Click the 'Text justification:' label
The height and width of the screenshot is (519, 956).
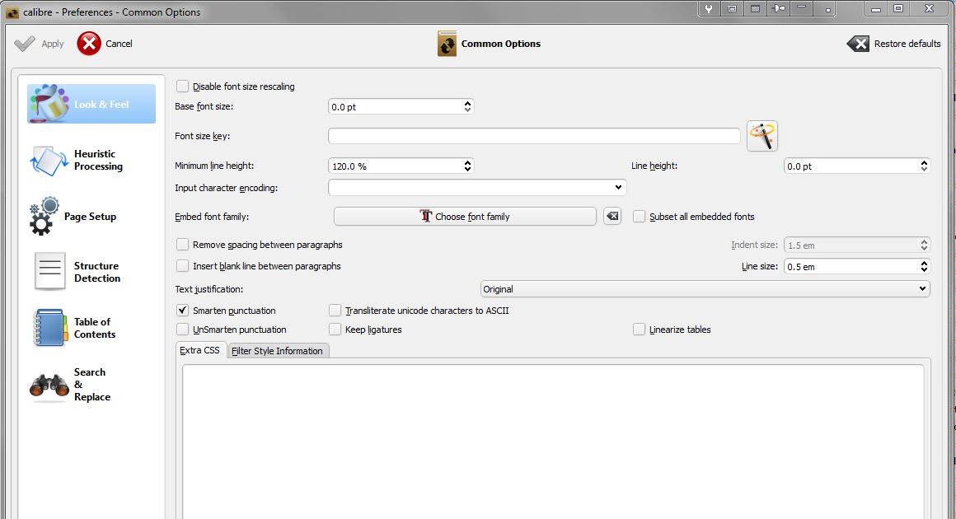click(209, 289)
